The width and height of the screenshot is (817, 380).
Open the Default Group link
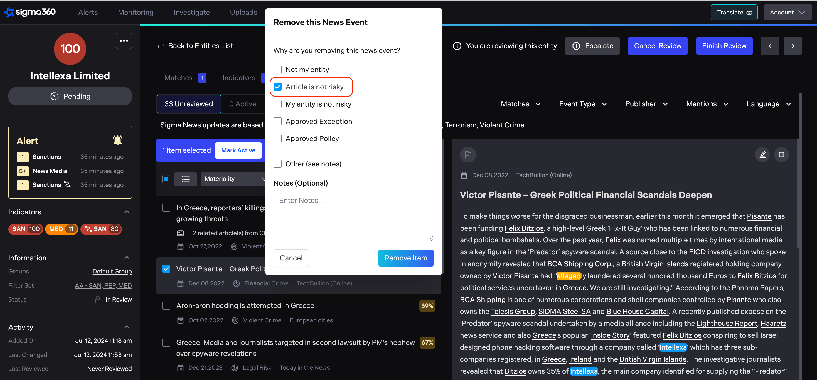(x=112, y=271)
